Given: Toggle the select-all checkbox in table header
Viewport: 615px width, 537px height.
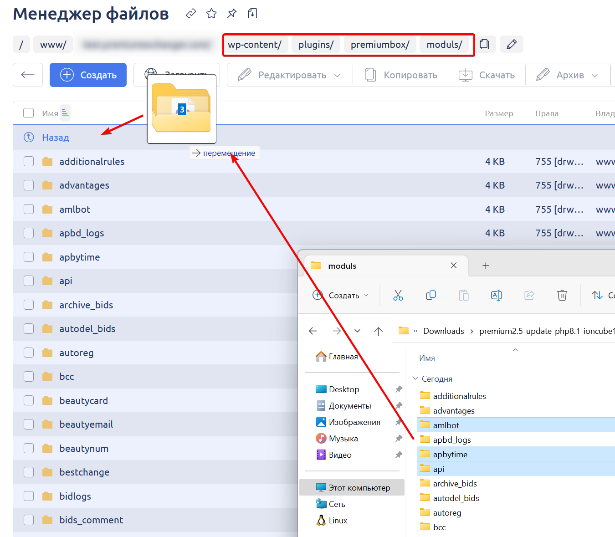Looking at the screenshot, I should point(29,113).
